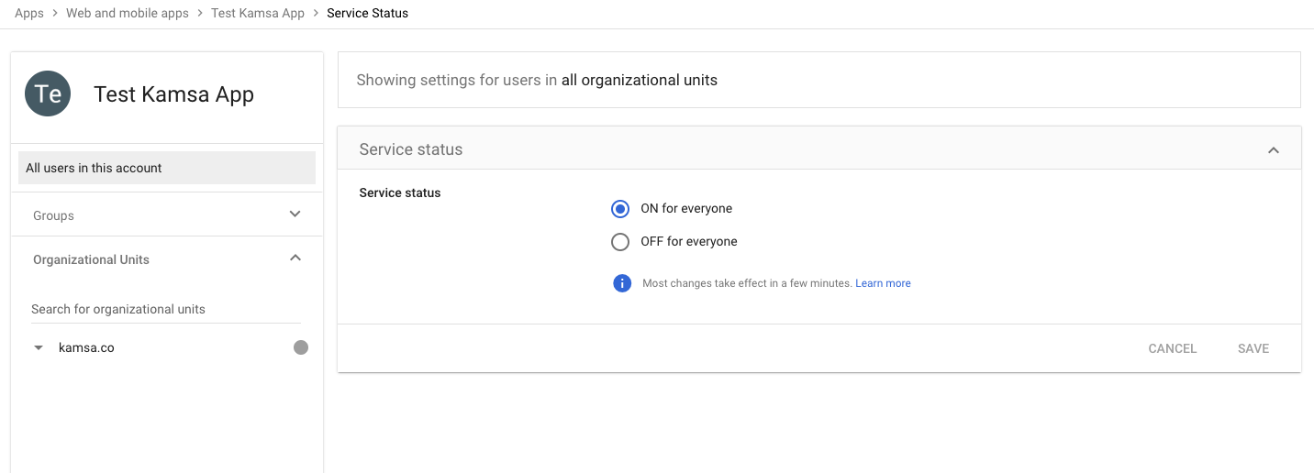Select All users in this account
The image size is (1314, 473).
point(167,168)
